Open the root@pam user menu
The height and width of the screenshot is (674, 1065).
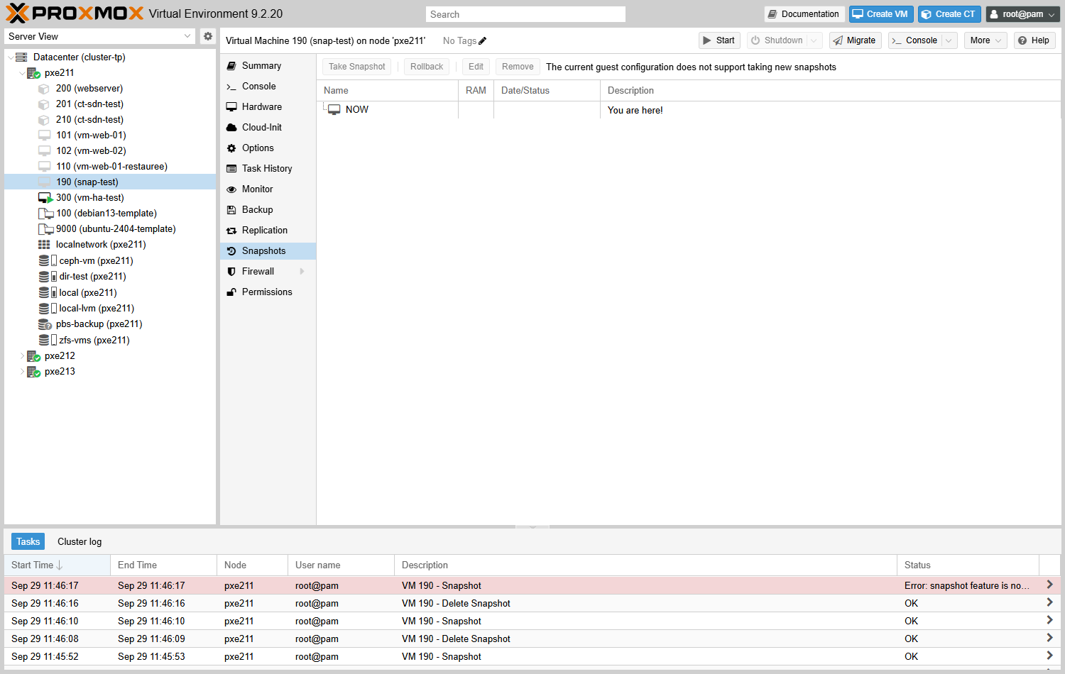tap(1023, 14)
